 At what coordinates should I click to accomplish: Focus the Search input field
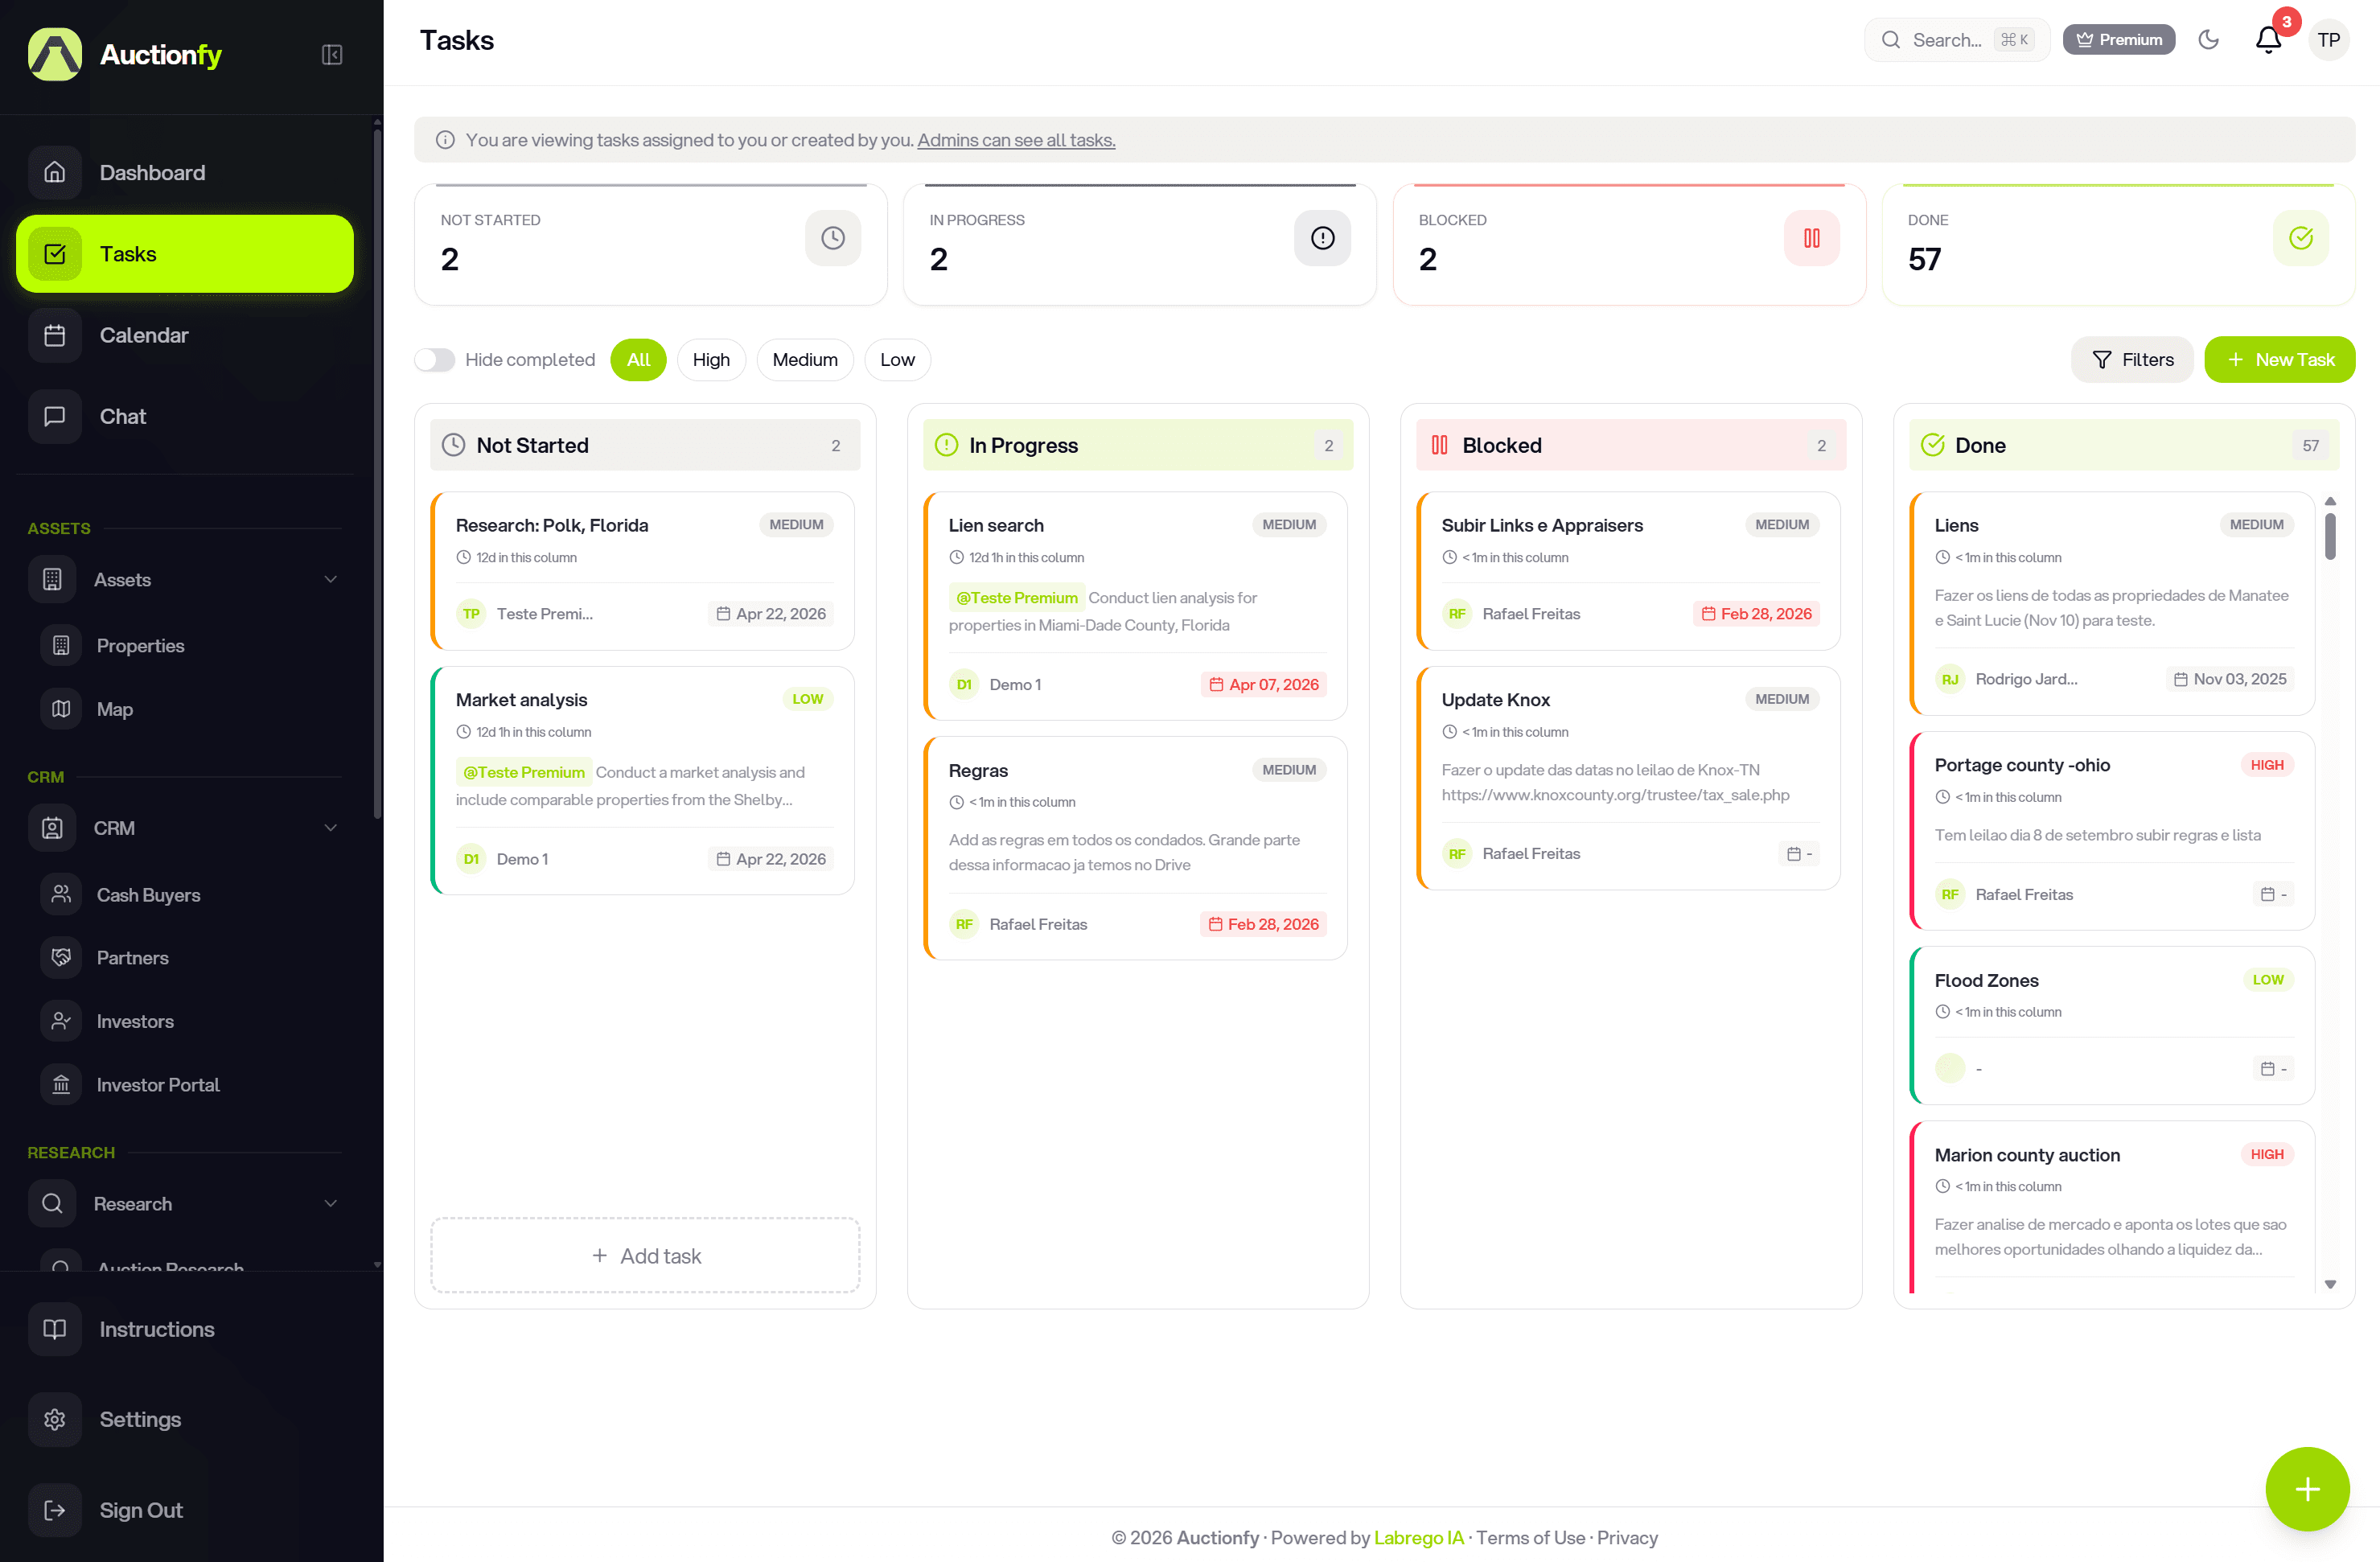pyautogui.click(x=1946, y=40)
